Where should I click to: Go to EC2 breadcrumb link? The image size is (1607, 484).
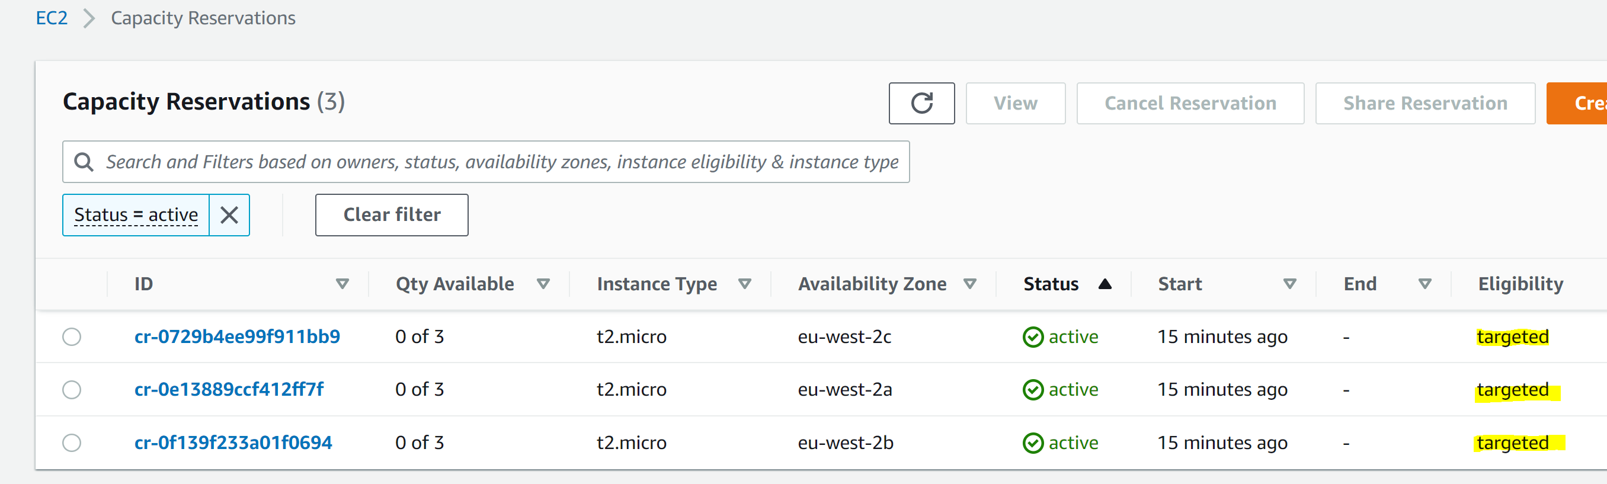(x=51, y=19)
